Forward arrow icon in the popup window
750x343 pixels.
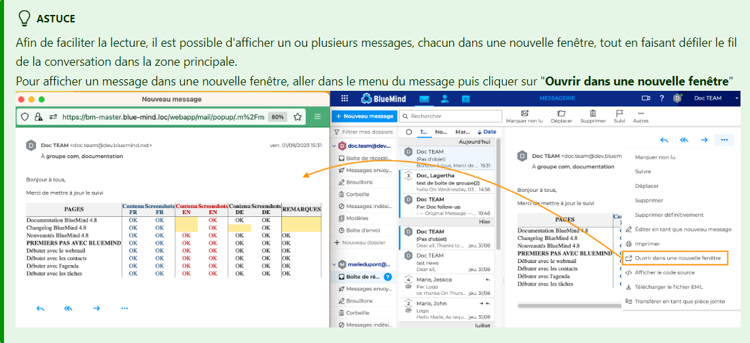click(96, 308)
